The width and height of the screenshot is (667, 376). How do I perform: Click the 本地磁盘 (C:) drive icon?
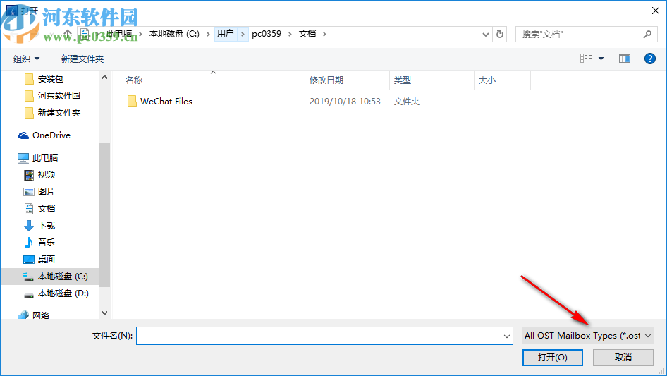tap(28, 277)
